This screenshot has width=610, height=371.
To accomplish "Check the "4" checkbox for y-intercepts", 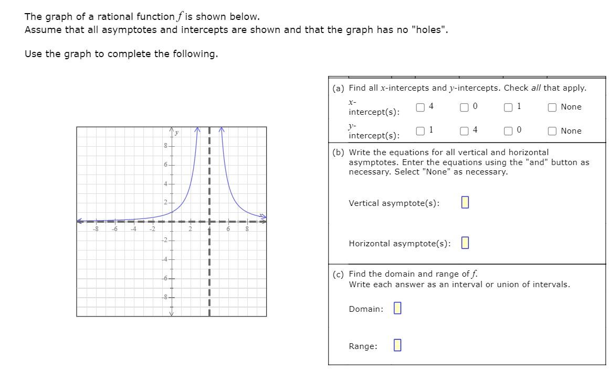I will (x=464, y=131).
